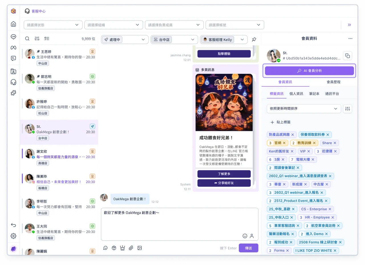365x265 pixels.
Task: Open the home icon in left sidebar
Action: (x=13, y=24)
